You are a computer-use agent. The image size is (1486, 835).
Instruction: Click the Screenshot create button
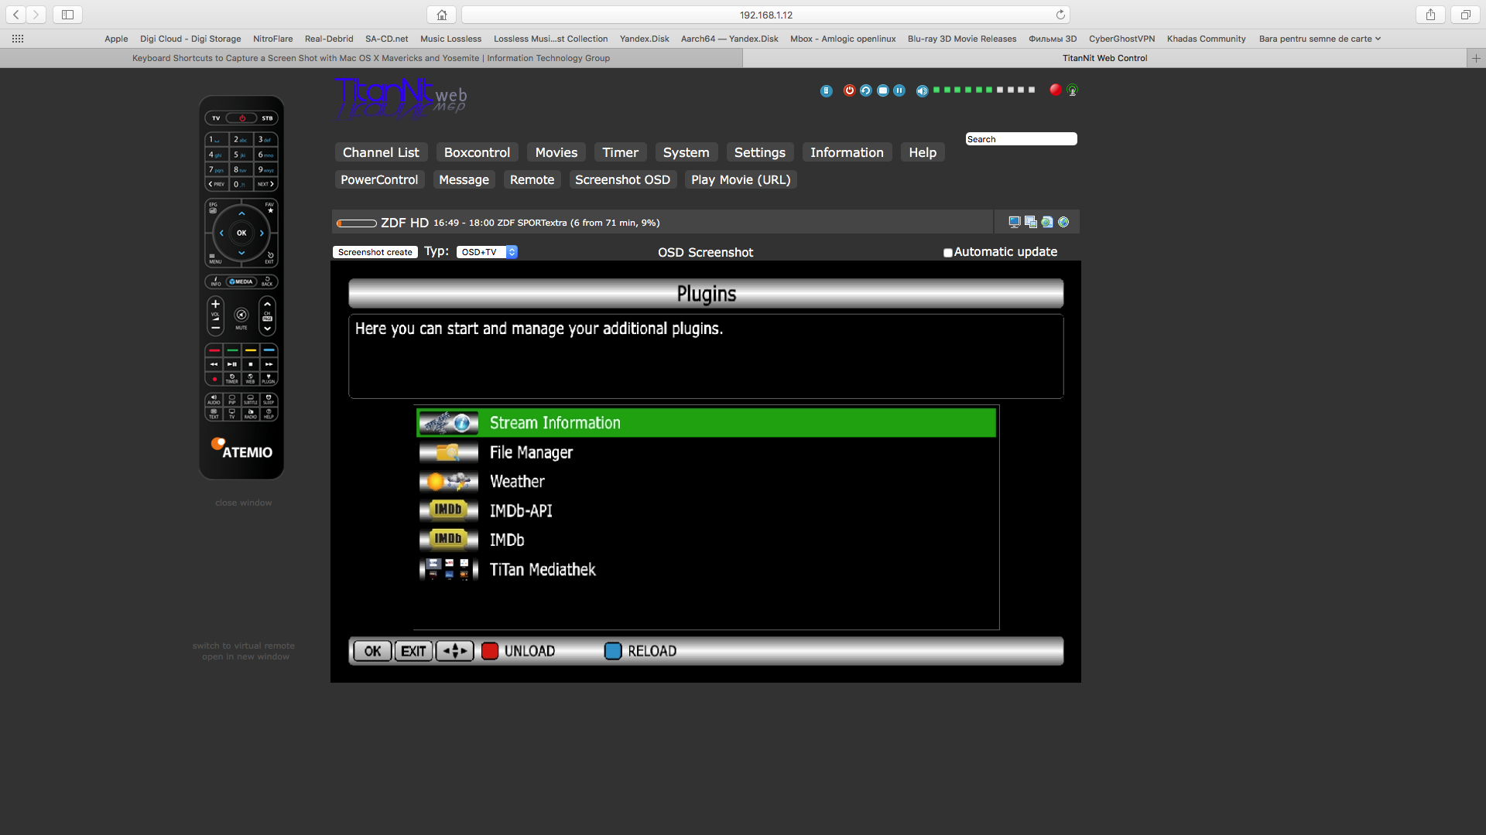[x=375, y=252]
